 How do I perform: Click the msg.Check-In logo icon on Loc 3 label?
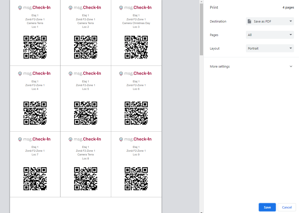(121, 8)
